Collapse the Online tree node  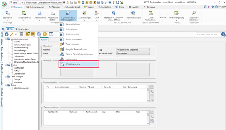(6, 85)
